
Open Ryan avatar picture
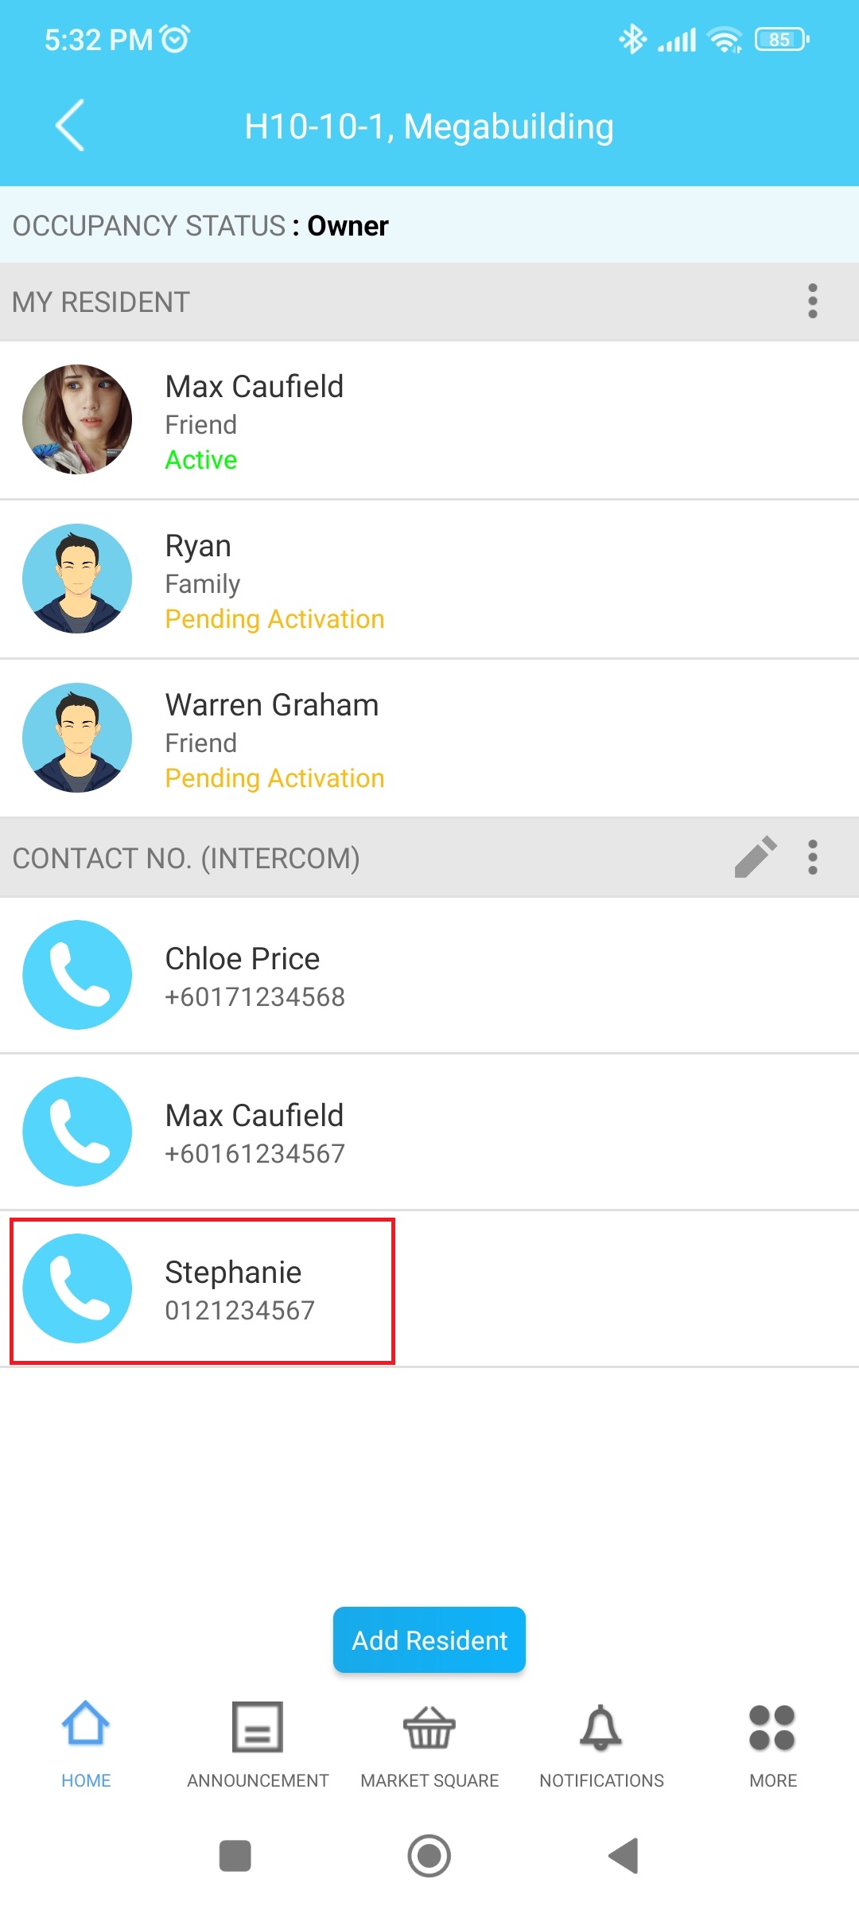pos(77,579)
